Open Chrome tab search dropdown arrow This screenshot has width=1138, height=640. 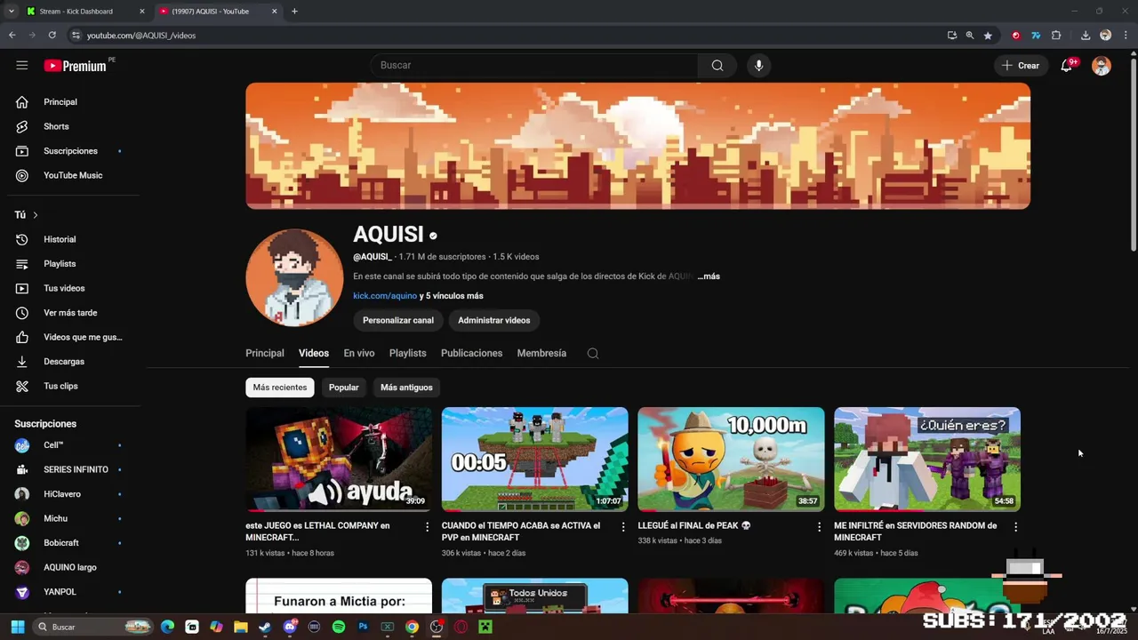12,12
